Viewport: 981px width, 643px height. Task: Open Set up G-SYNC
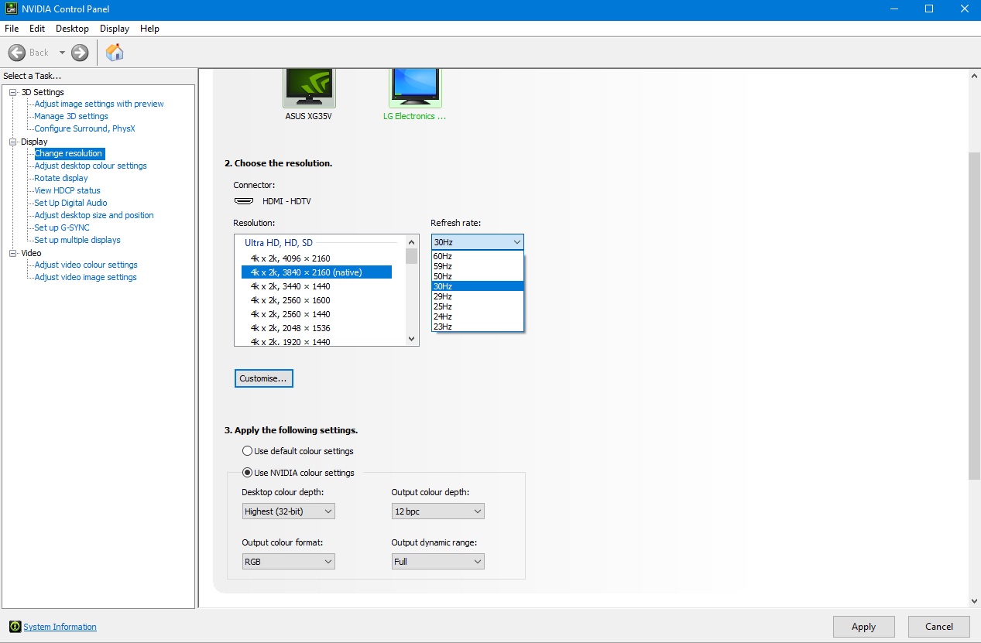pos(62,227)
